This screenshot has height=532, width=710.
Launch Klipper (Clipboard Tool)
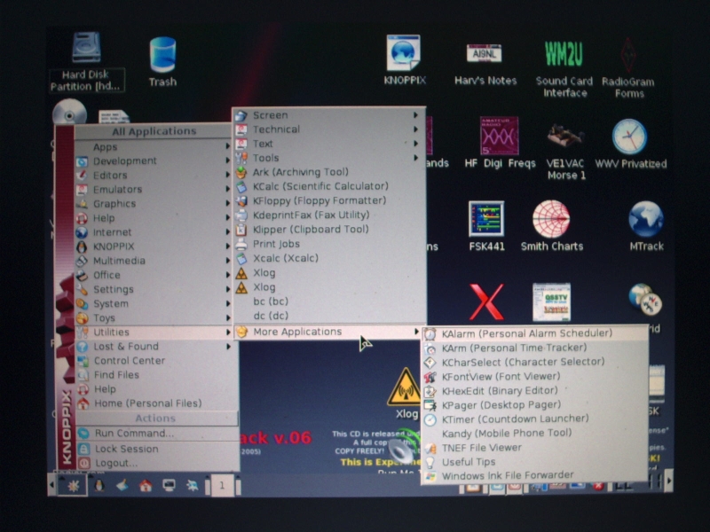(x=327, y=230)
